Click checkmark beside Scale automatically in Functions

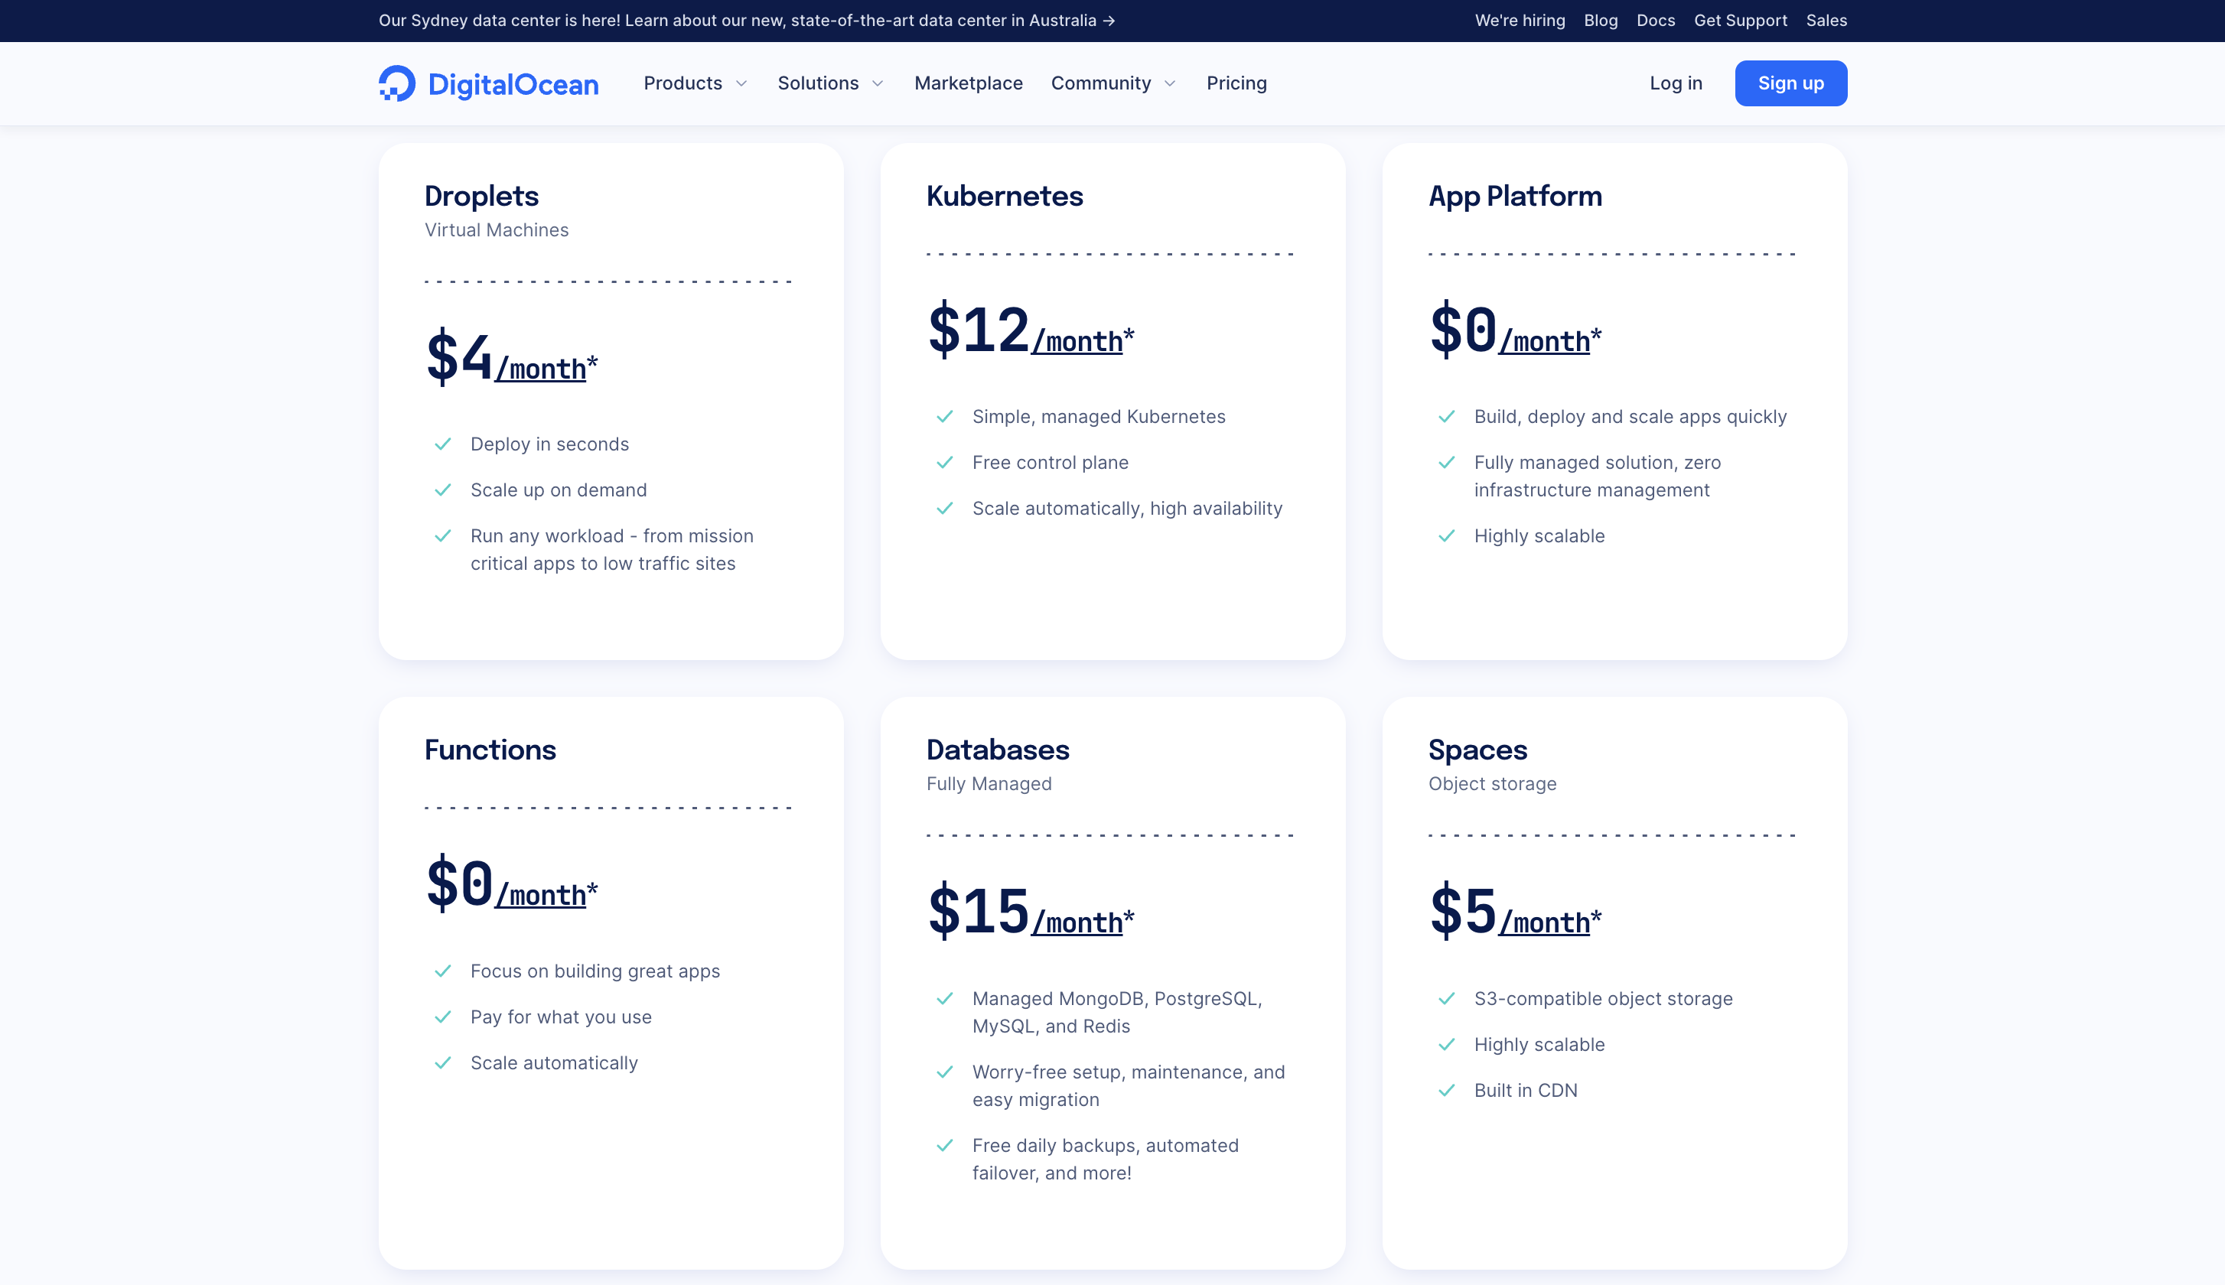443,1062
